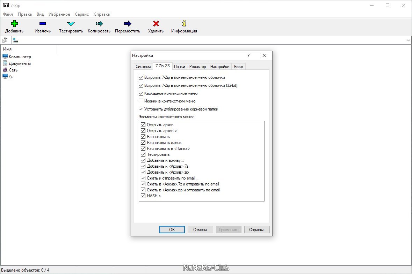
Task: Select the \\. device icon
Action: pos(5,76)
